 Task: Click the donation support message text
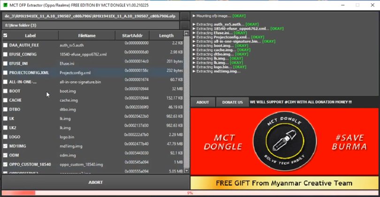tap(301, 102)
